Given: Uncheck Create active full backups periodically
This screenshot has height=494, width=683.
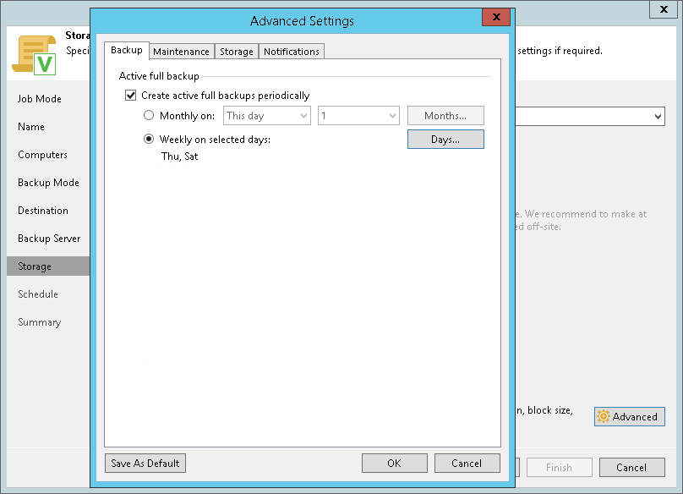Looking at the screenshot, I should click(x=130, y=96).
